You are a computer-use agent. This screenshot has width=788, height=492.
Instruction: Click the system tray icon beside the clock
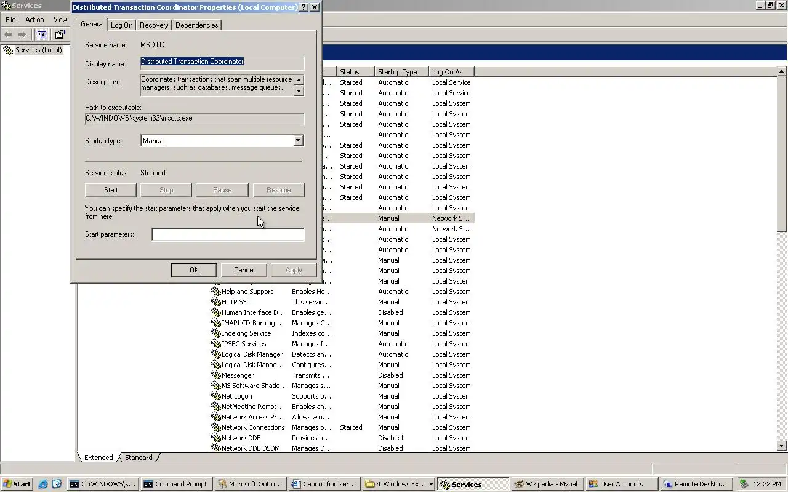coord(744,484)
